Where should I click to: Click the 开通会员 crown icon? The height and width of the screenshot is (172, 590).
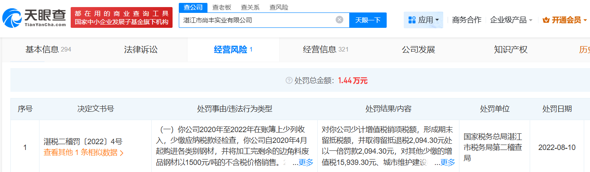pos(546,20)
